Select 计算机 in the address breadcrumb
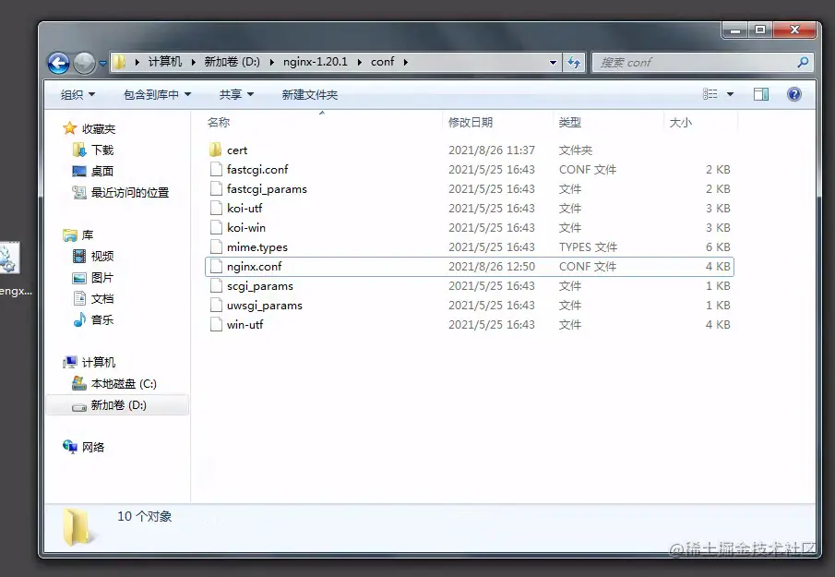Screen dimensions: 835x577 (165, 62)
